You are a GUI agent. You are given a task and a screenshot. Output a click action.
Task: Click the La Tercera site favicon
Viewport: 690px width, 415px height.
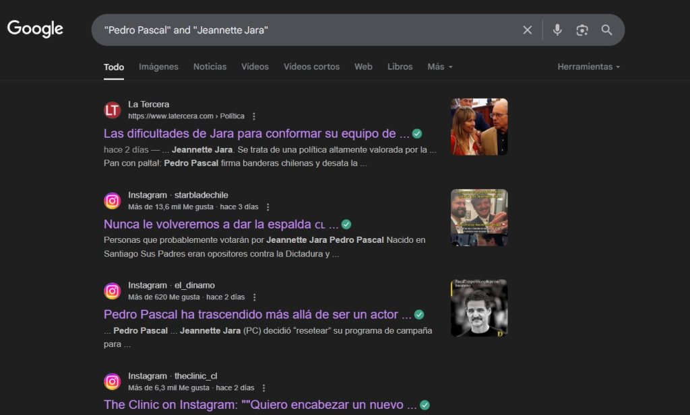[x=113, y=110]
